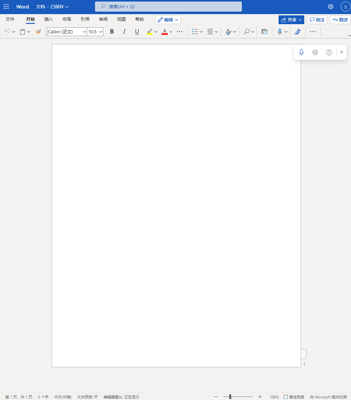Toggle 文本预测: 开 in status bar
Image resolution: width=351 pixels, height=400 pixels.
click(87, 397)
